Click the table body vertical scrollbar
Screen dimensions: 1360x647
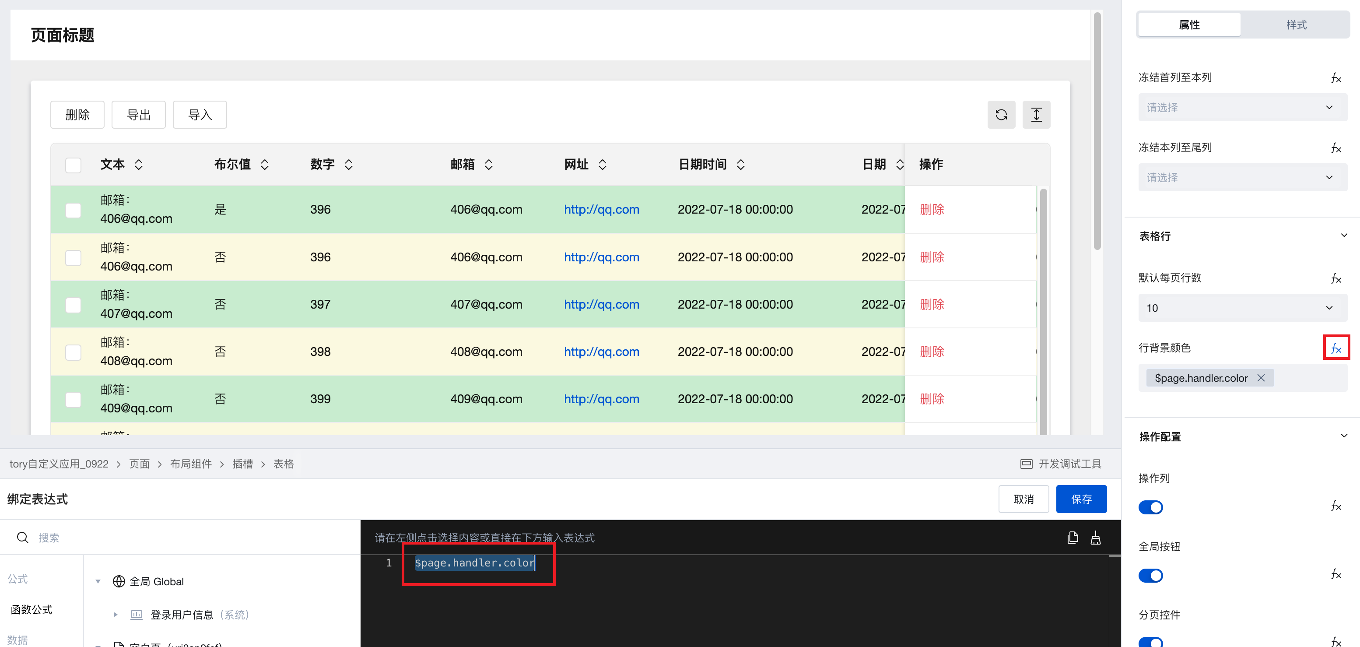(x=1043, y=312)
